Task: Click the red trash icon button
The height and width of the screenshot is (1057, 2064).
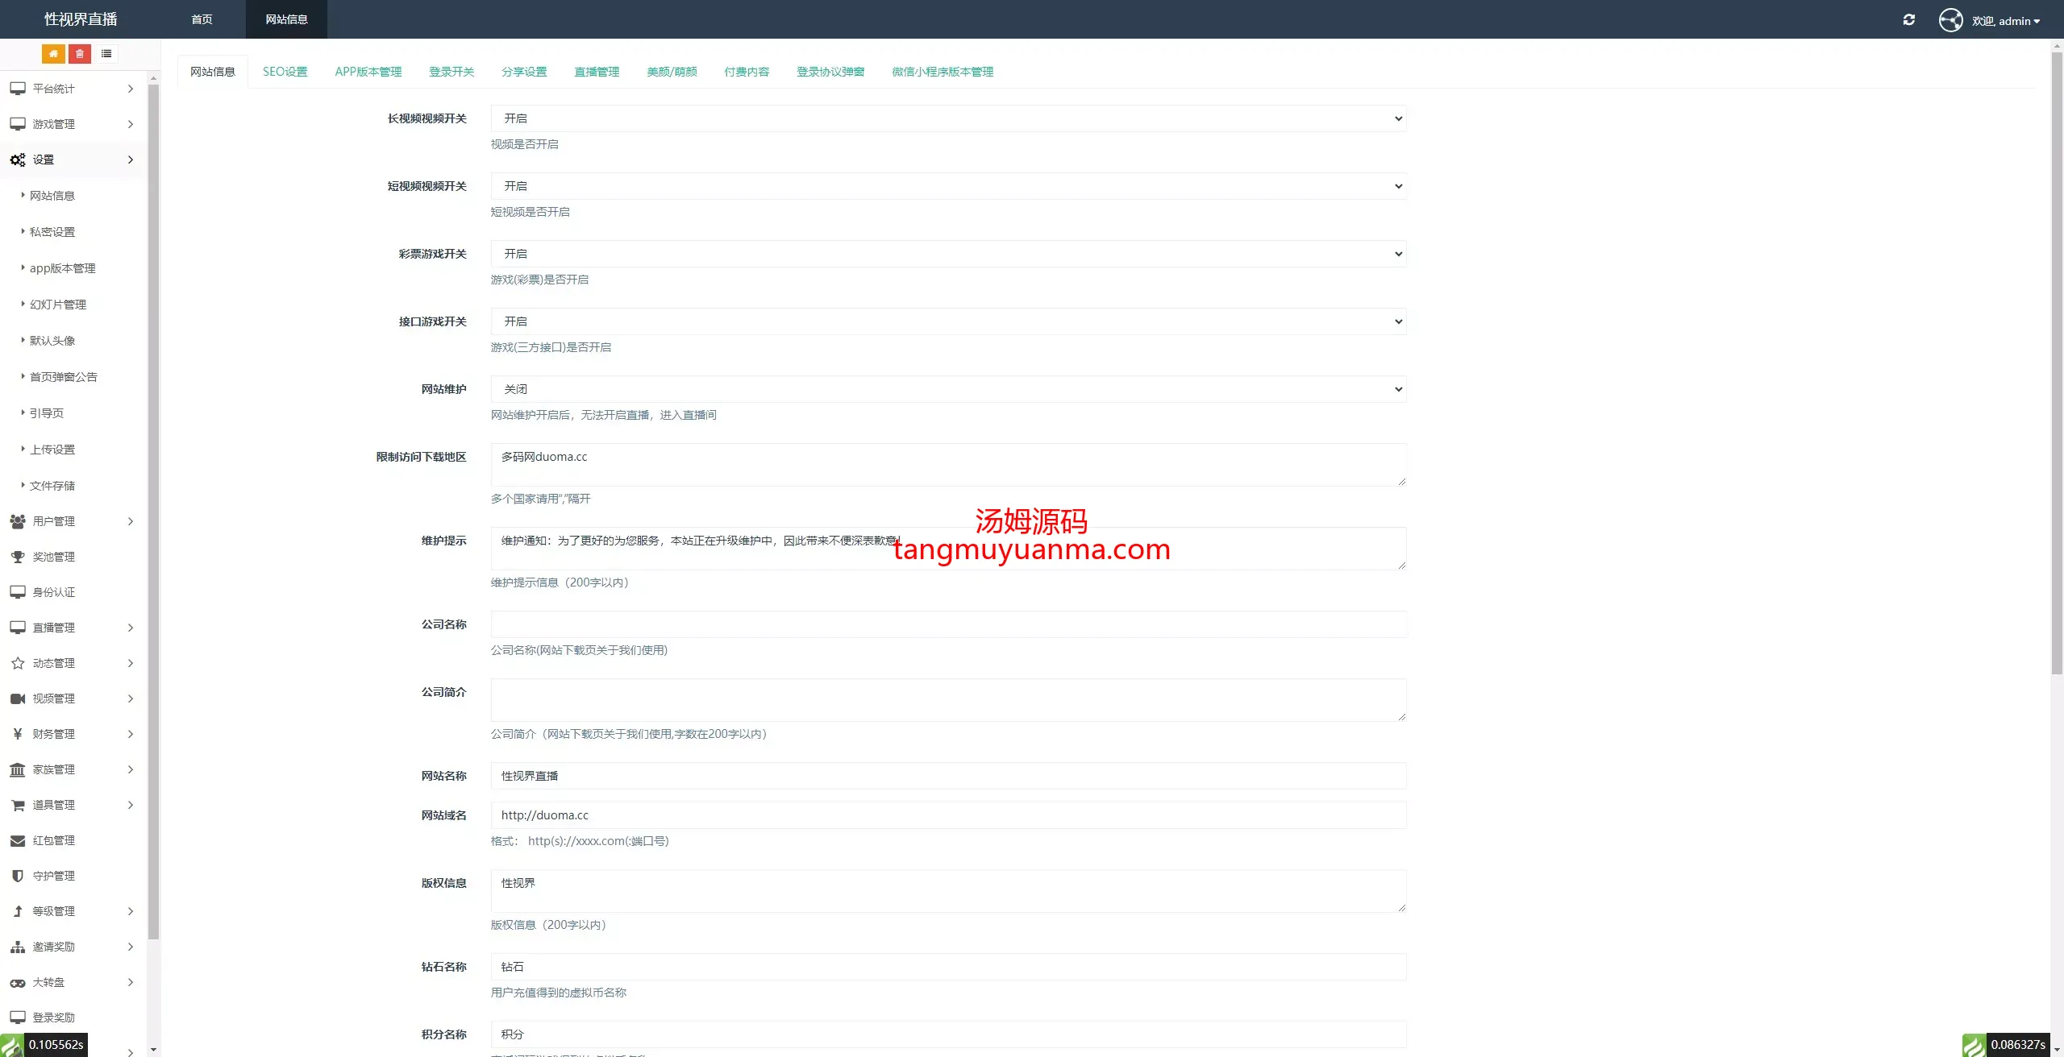Action: 80,54
